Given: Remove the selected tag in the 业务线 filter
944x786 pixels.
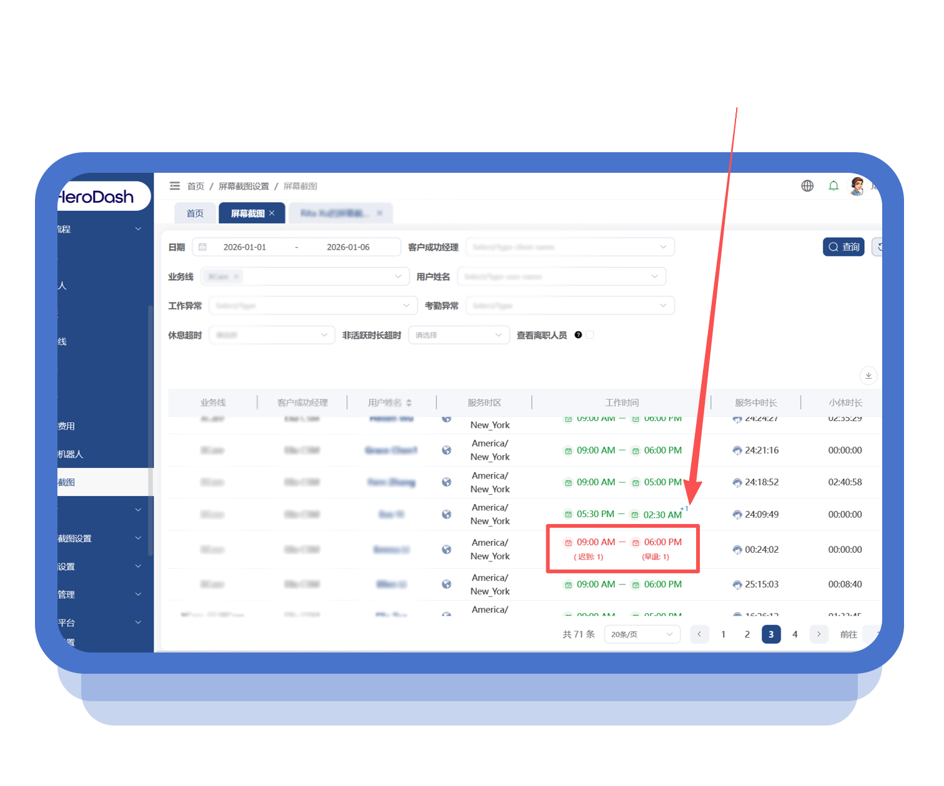Looking at the screenshot, I should coord(236,276).
